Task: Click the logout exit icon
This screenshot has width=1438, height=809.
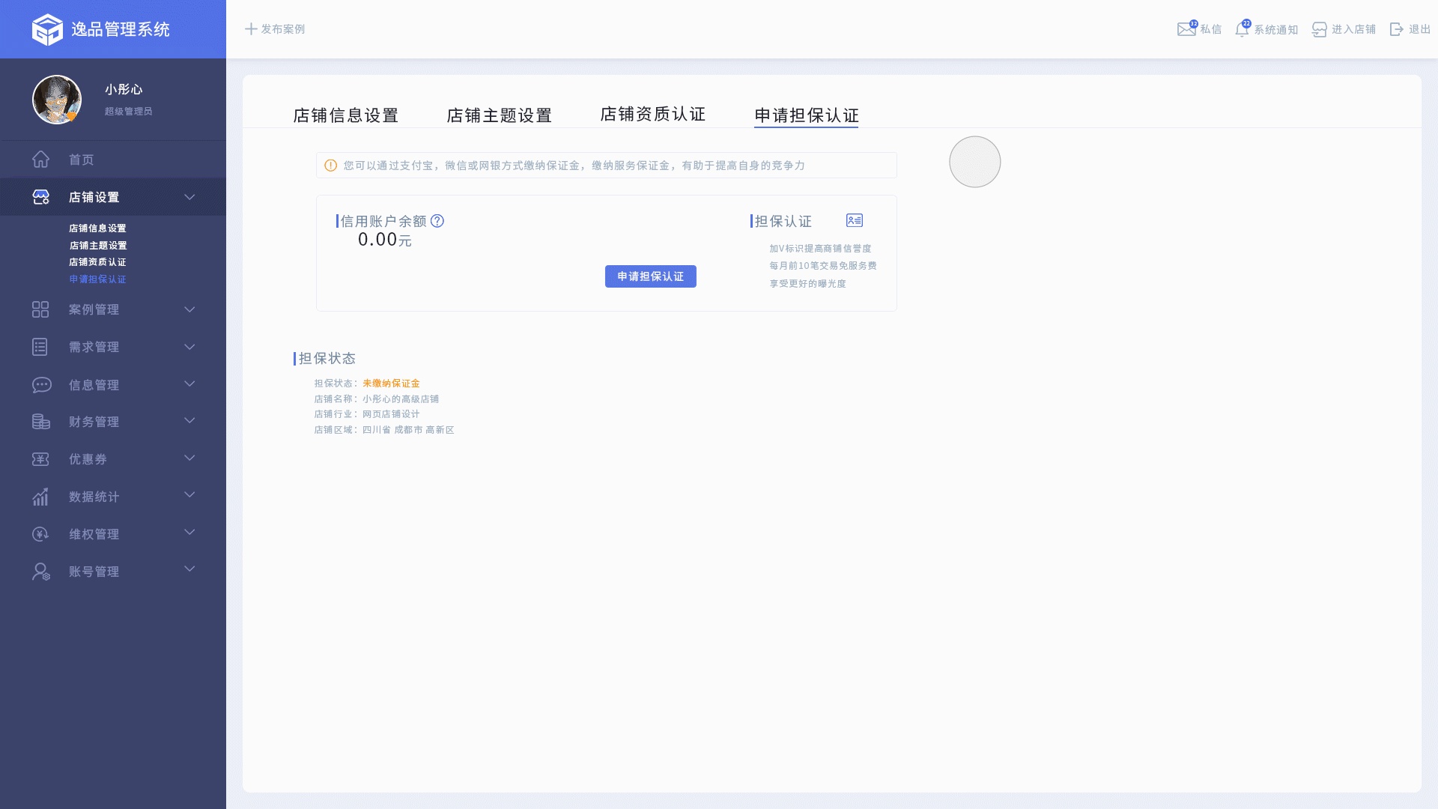Action: pos(1396,29)
